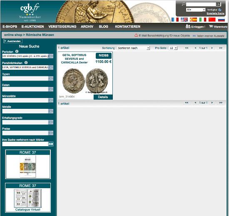This screenshot has width=229, height=216.
Task: Click the Einloggen user icon
Action: (x=188, y=27)
